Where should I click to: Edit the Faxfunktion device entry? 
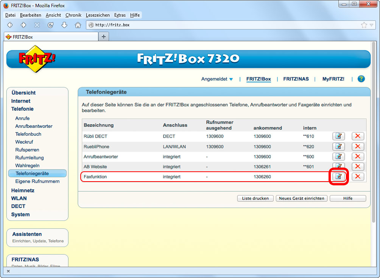338,177
